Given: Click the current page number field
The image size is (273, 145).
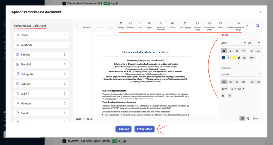Looking at the screenshot, I should pos(84,119).
